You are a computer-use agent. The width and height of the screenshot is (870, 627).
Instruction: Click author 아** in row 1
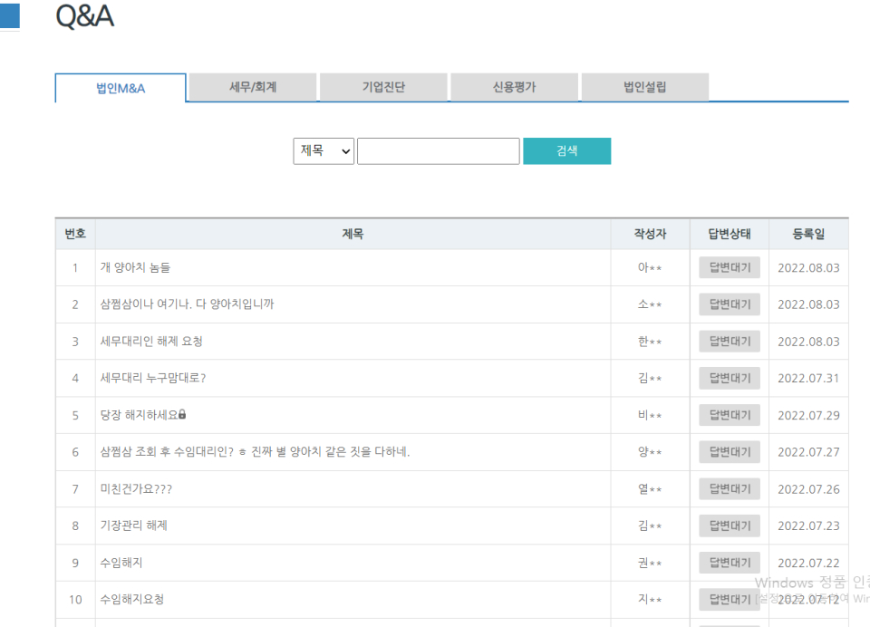point(650,267)
